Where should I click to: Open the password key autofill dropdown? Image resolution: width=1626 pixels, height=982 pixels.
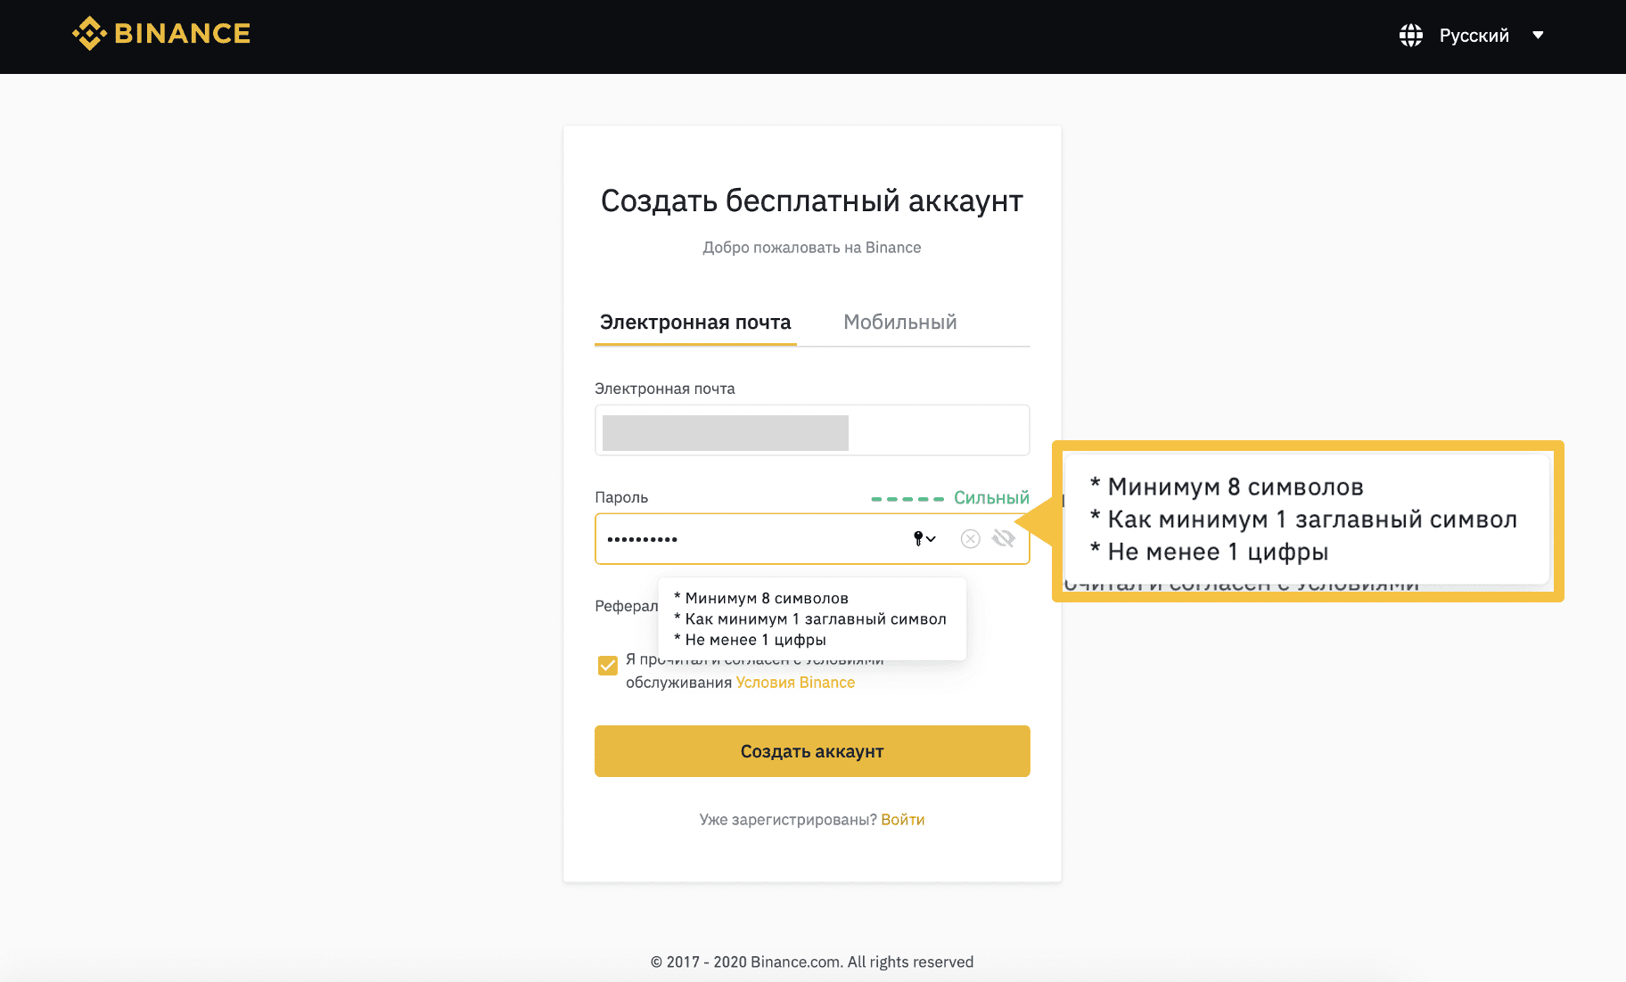(x=924, y=538)
